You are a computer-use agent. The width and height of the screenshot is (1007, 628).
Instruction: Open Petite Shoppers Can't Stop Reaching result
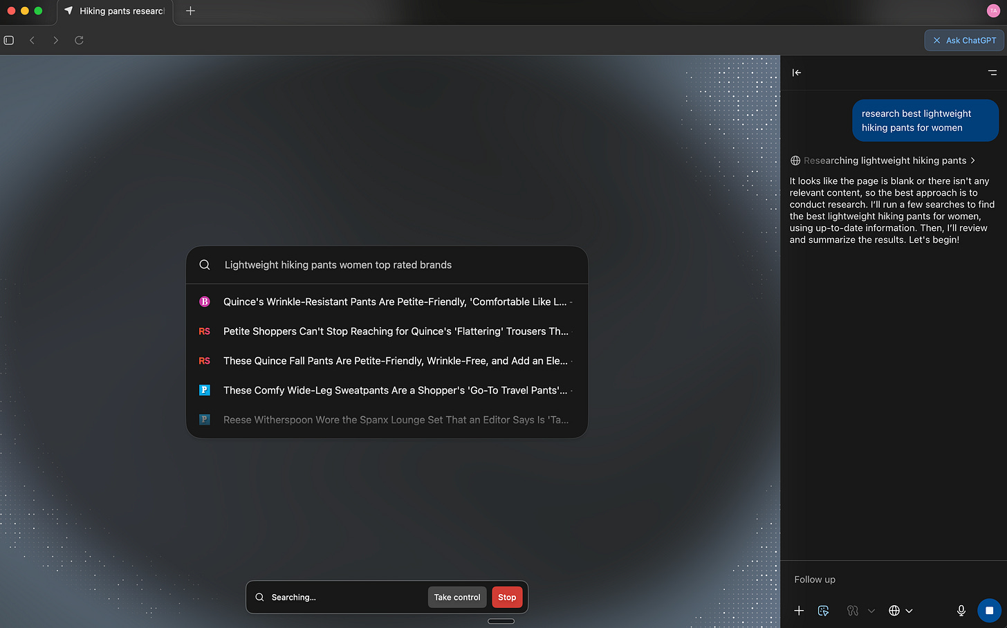(387, 331)
